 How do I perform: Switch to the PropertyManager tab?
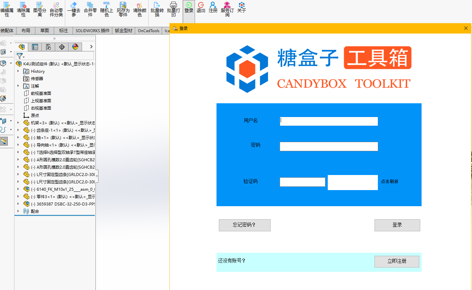pyautogui.click(x=35, y=47)
